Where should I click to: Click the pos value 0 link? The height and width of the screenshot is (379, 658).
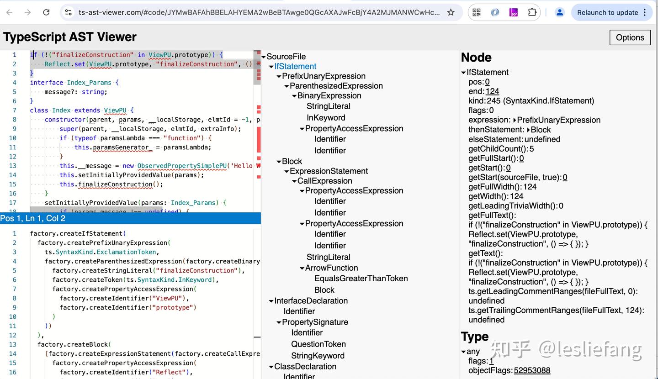pyautogui.click(x=488, y=82)
